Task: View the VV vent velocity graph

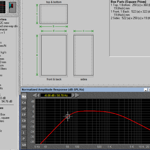Action: tap(24, 127)
